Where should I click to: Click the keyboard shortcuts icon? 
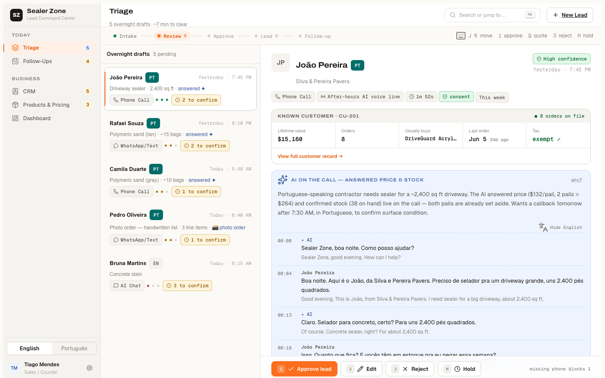pyautogui.click(x=461, y=36)
